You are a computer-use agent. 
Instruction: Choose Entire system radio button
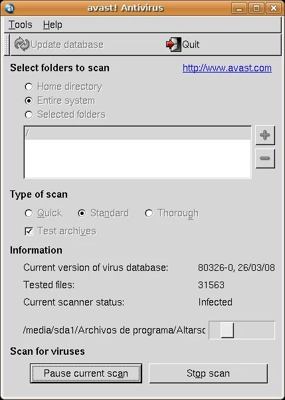(x=29, y=100)
